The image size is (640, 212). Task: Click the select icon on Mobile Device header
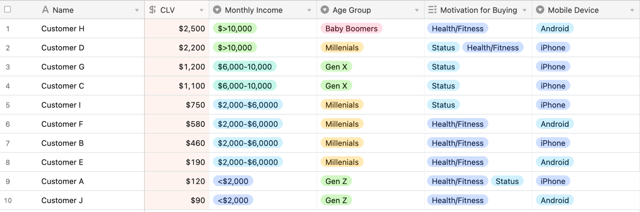[x=540, y=10]
